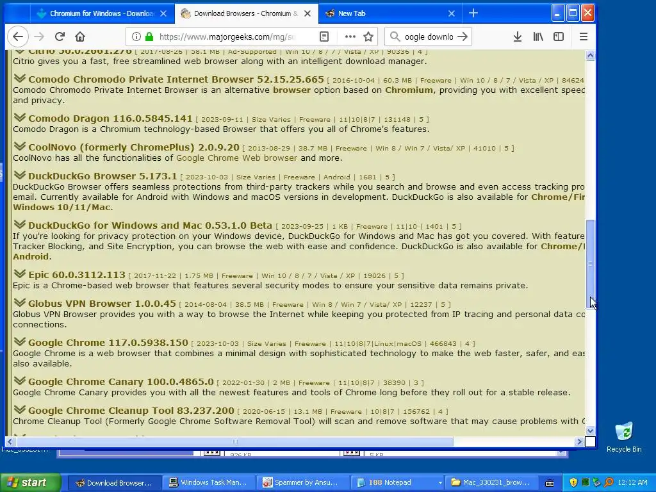Image resolution: width=656 pixels, height=492 pixels.
Task: Click the vertical scrollbar up arrow
Action: tap(590, 56)
